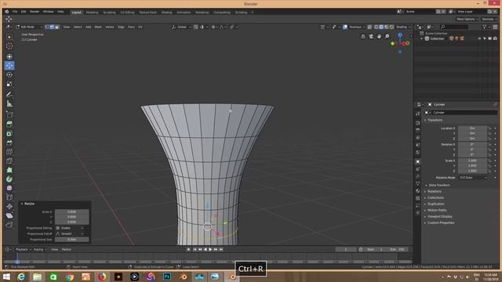Open the Overlays dropdown
This screenshot has width=502, height=282.
tap(357, 27)
